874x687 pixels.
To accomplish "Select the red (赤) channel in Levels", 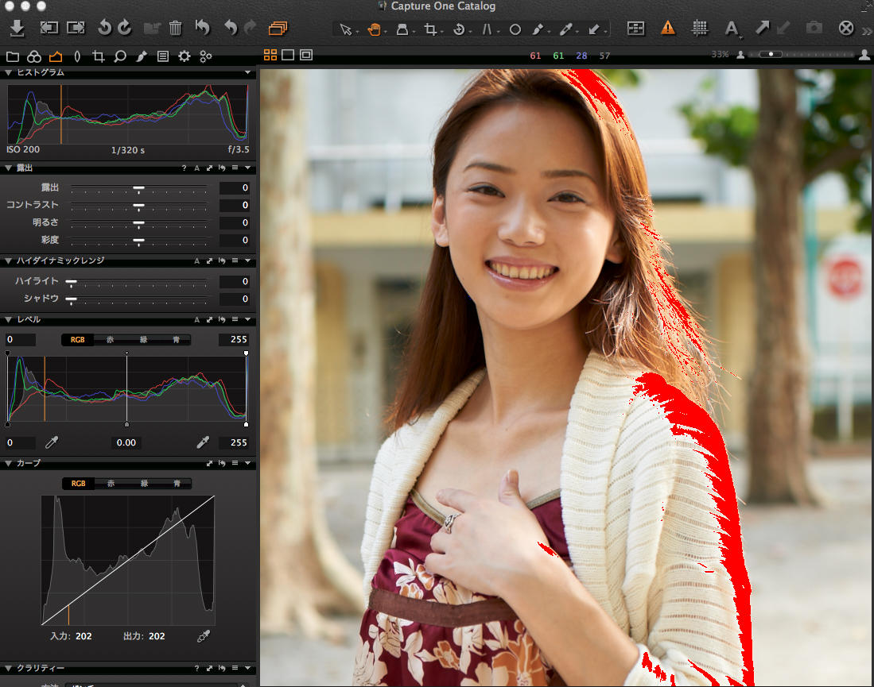I will (x=111, y=340).
